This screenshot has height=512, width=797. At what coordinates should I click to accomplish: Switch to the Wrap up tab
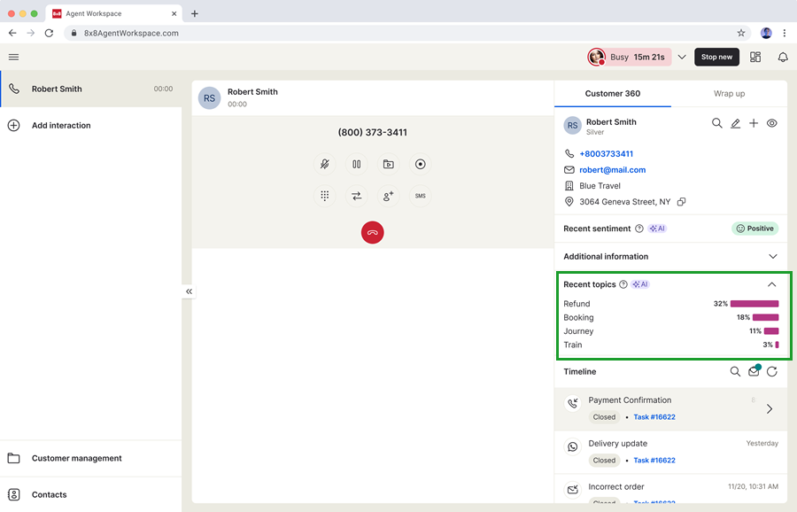[x=729, y=94]
